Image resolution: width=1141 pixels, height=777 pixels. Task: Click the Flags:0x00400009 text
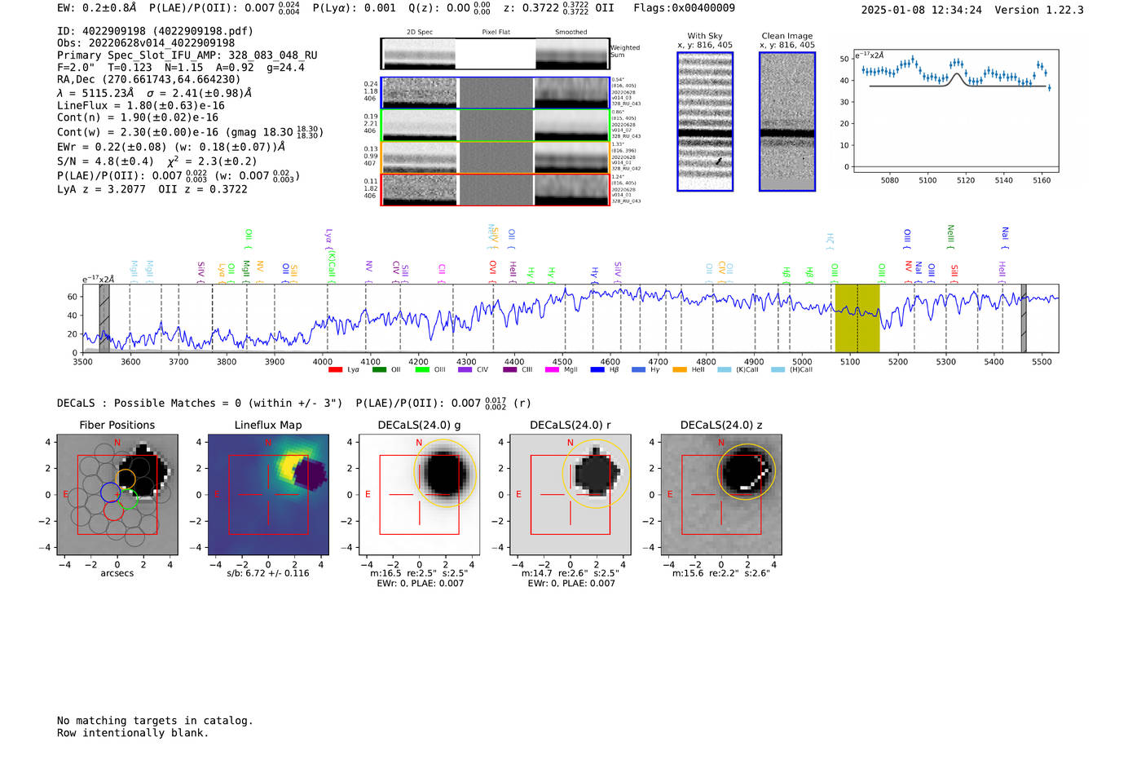tap(684, 8)
